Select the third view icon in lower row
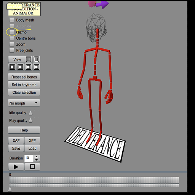Screen dimensions: 195x195 pyautogui.click(x=28, y=67)
